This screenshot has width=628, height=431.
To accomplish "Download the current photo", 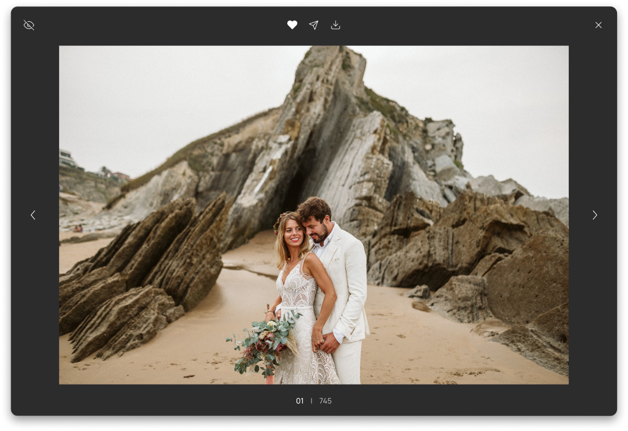I will (336, 25).
